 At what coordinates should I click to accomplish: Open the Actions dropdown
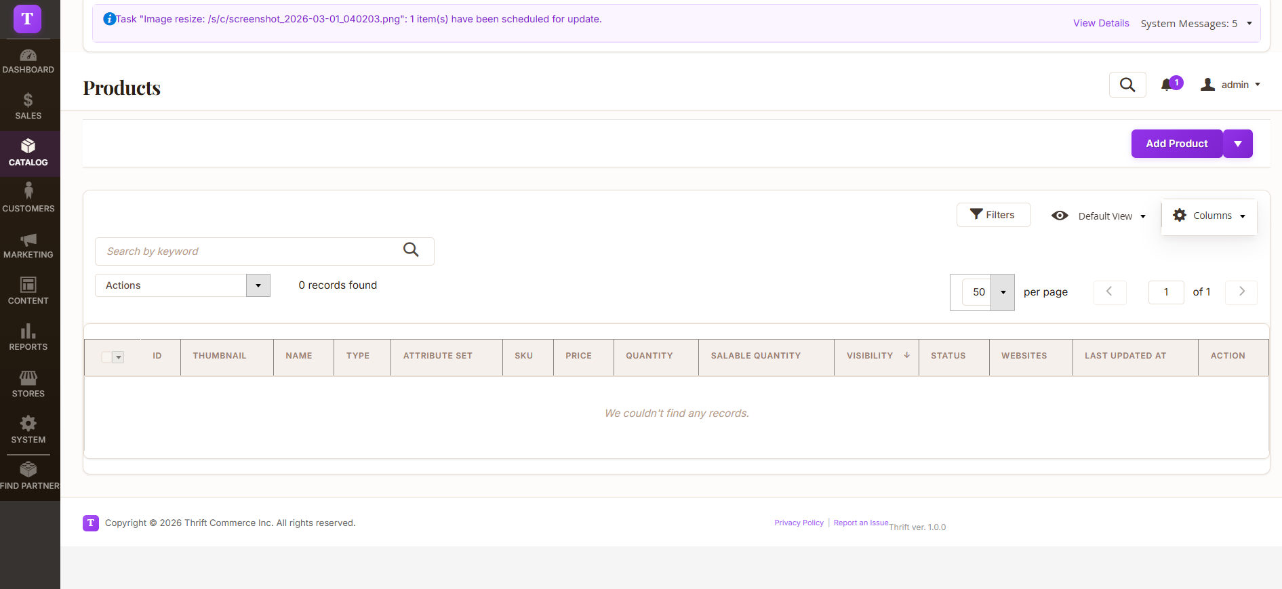point(182,285)
